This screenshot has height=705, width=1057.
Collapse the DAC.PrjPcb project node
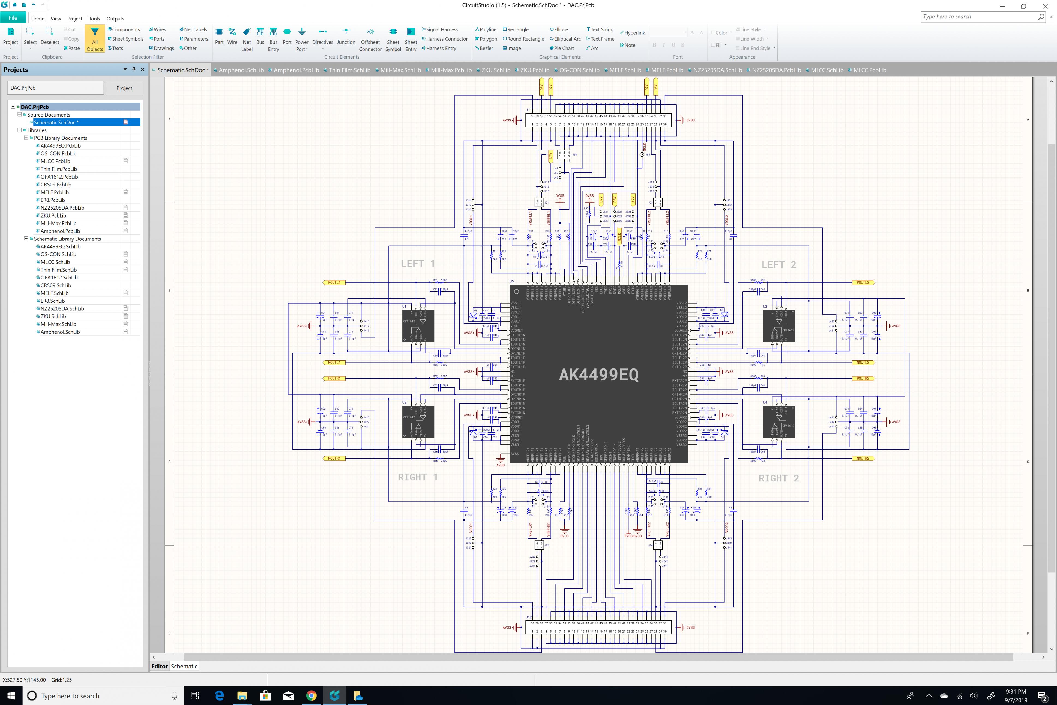point(13,106)
